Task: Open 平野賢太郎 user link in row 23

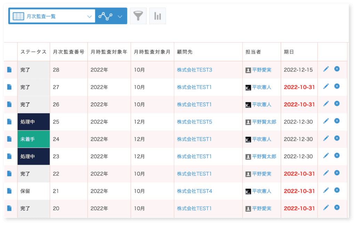Action: point(264,156)
